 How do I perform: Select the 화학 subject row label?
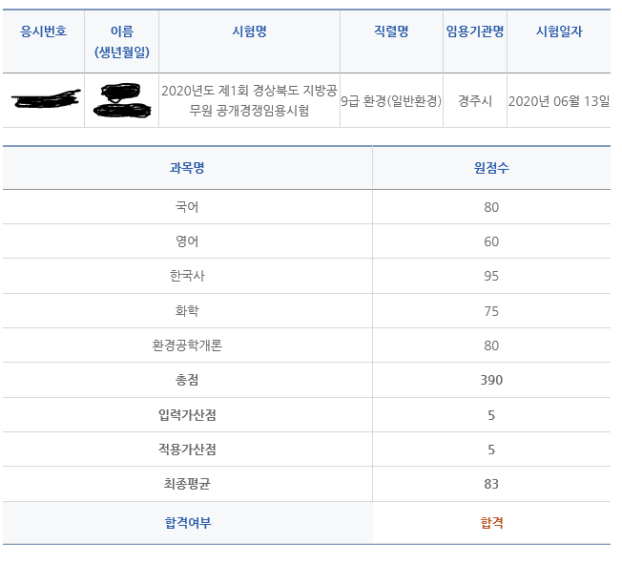[187, 310]
